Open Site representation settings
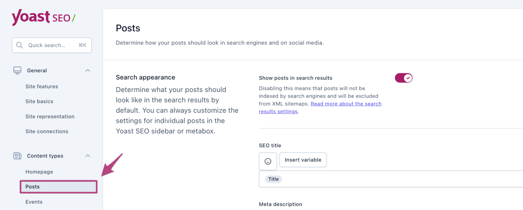The height and width of the screenshot is (210, 523). pos(50,116)
